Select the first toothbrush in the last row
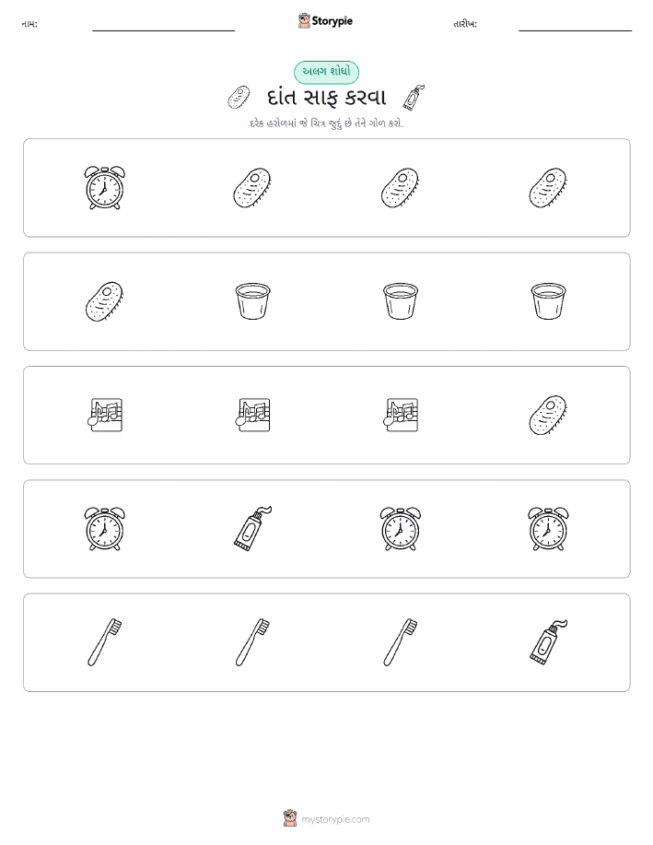653x845 pixels. [x=104, y=642]
